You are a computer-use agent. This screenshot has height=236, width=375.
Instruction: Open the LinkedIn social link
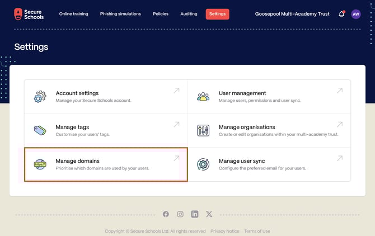195,214
